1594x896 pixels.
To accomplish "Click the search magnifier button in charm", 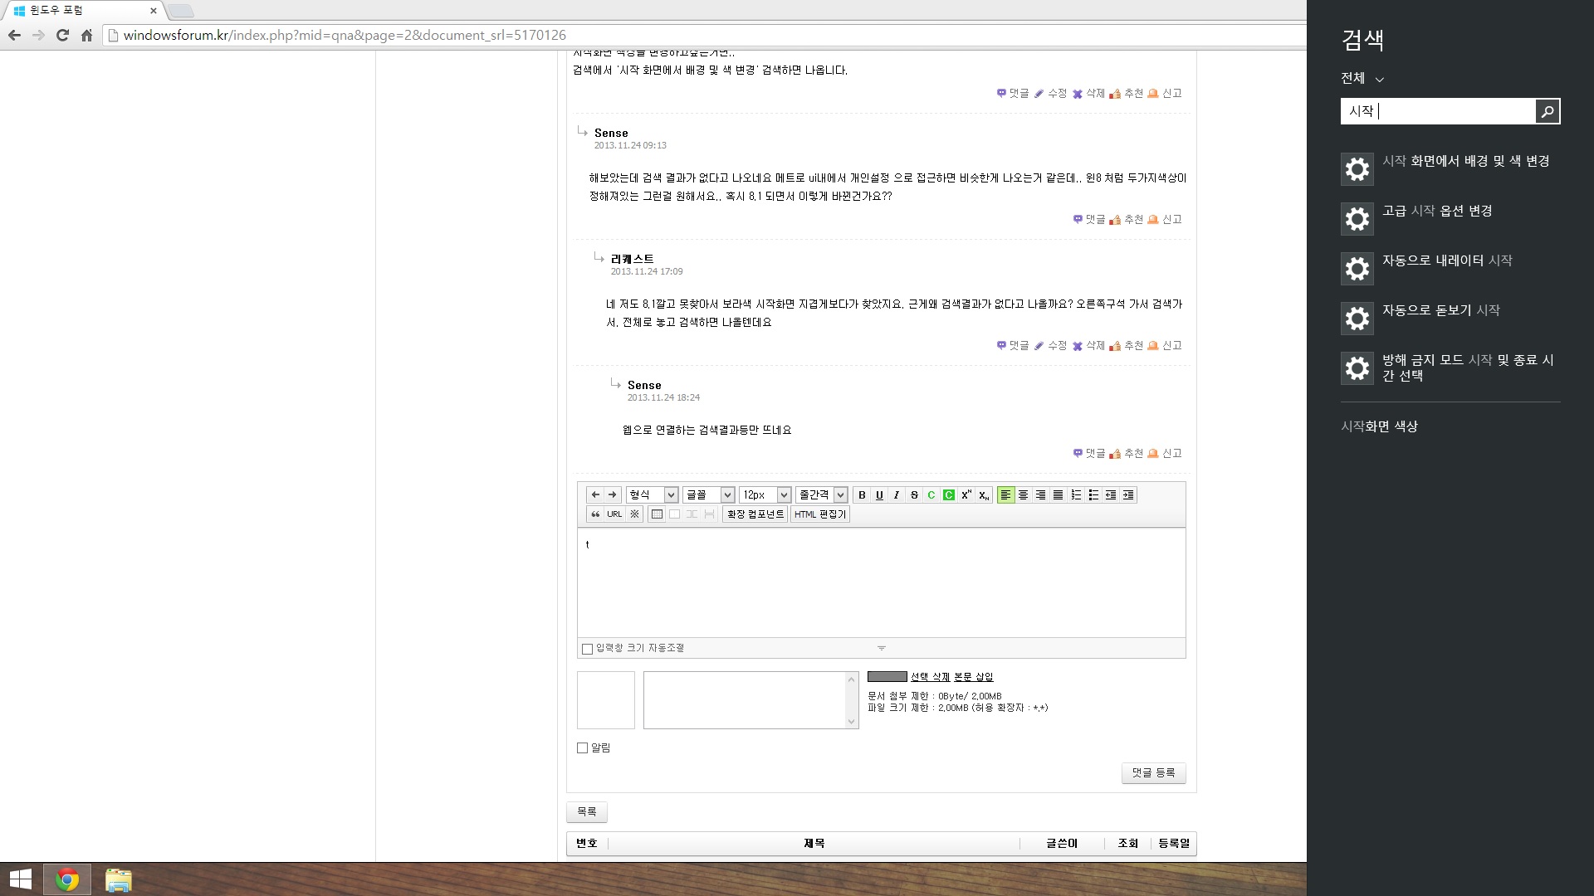I will [1548, 111].
